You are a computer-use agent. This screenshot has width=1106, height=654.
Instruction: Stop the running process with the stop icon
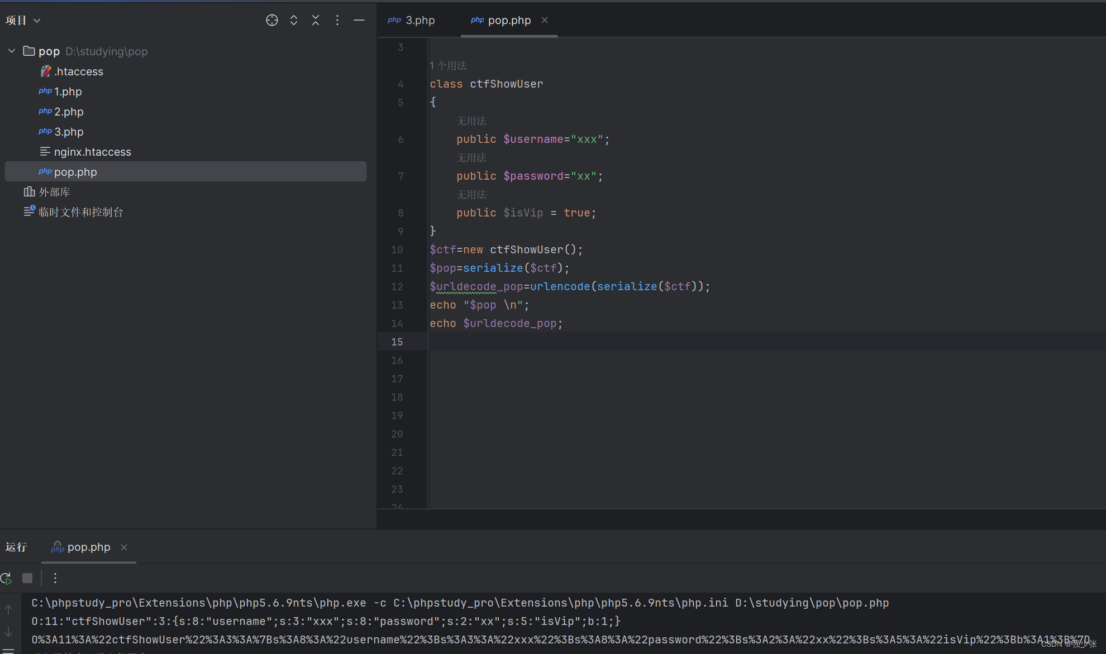point(27,578)
